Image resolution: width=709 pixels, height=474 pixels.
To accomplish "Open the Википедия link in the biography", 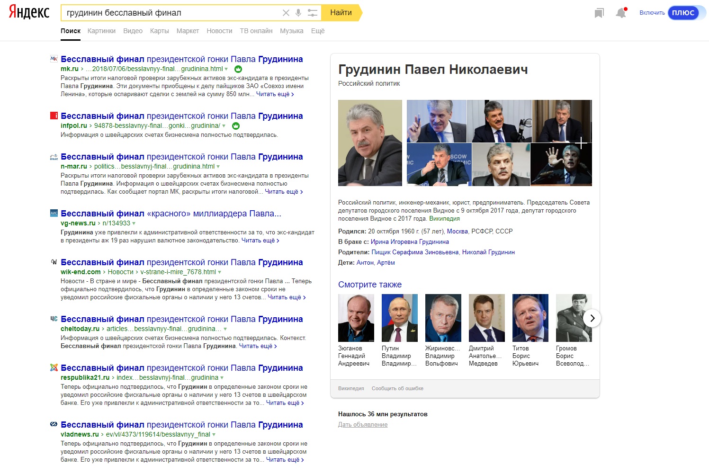I will (x=444, y=219).
